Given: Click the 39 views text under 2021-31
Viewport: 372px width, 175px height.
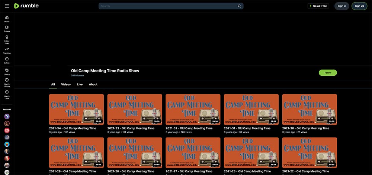Looking at the screenshot, I should pyautogui.click(x=244, y=132).
